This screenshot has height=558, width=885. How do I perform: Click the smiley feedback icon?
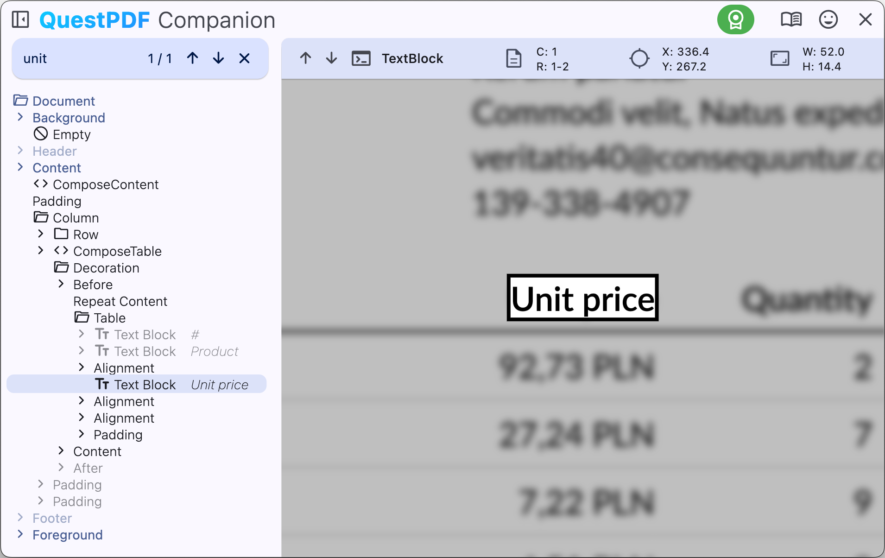[828, 19]
